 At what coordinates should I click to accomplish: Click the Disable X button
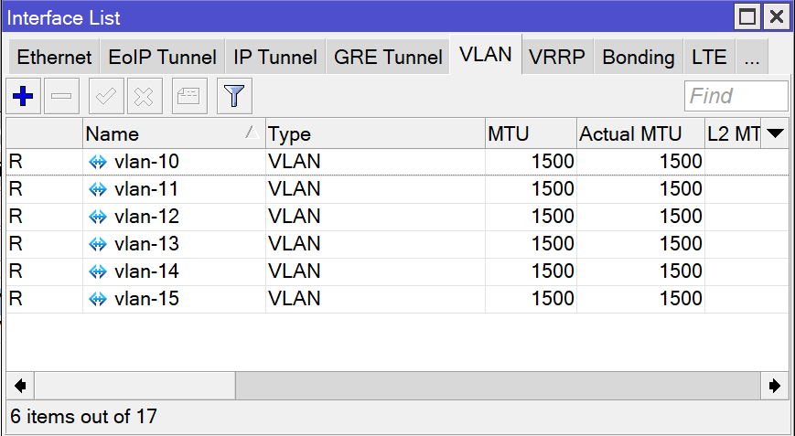(143, 96)
